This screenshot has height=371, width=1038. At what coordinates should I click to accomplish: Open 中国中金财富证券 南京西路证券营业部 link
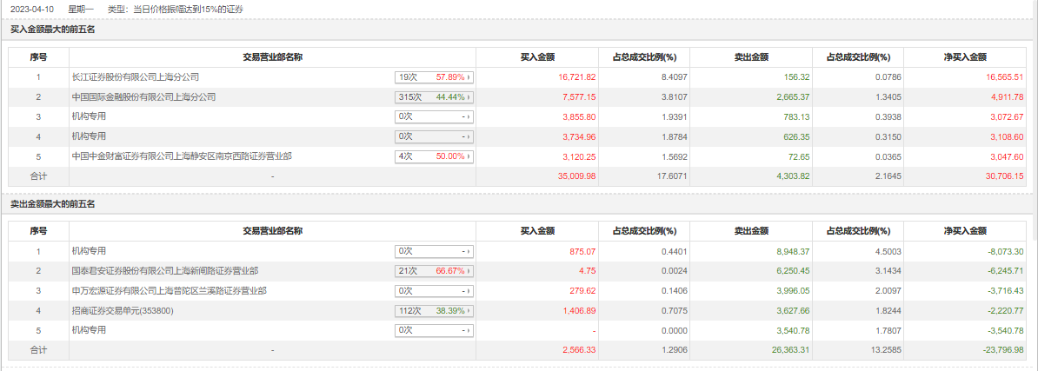point(181,157)
